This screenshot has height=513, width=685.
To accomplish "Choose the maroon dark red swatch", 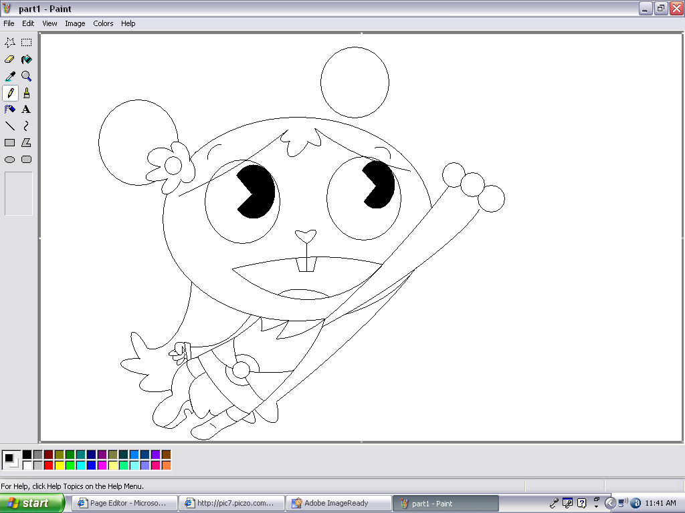I will [48, 455].
